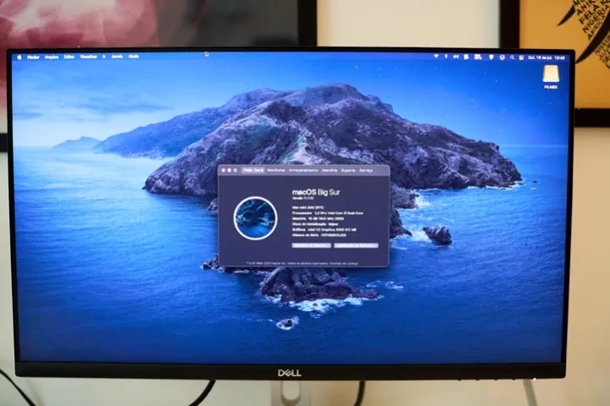
Task: Click the macOS Big Sur circular logo
Action: (256, 218)
